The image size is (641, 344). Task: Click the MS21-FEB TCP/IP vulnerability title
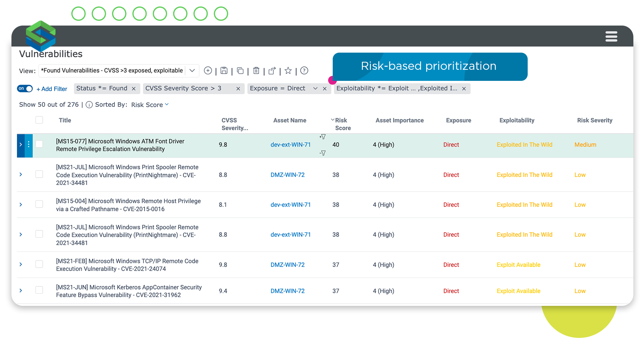127,265
